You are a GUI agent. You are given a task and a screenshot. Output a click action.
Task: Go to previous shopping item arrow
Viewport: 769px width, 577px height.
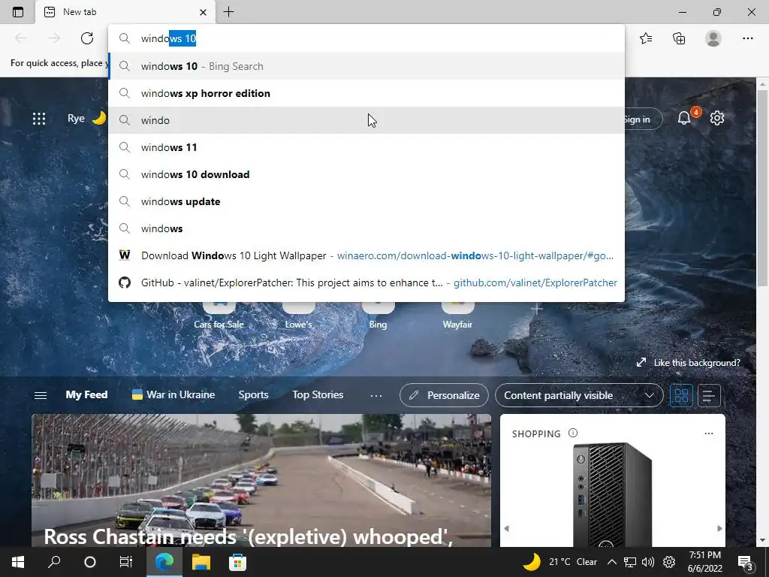click(507, 528)
